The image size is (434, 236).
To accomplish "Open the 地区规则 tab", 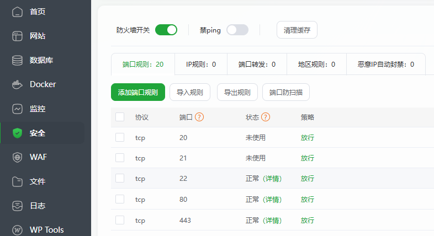I will pyautogui.click(x=316, y=64).
